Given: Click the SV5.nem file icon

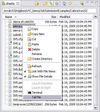Looking at the screenshot, I should 10,78.
